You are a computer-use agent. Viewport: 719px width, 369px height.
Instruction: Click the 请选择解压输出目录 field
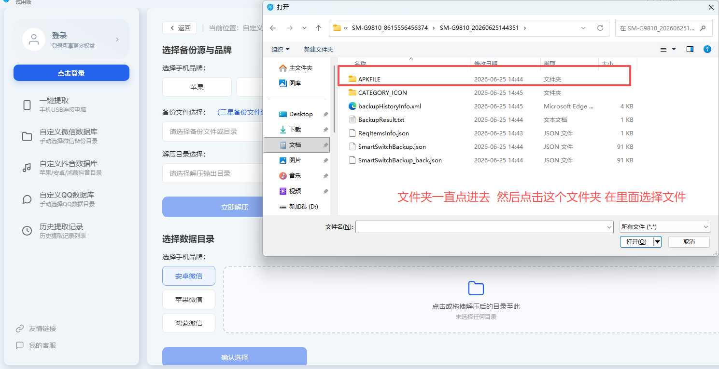tap(212, 173)
